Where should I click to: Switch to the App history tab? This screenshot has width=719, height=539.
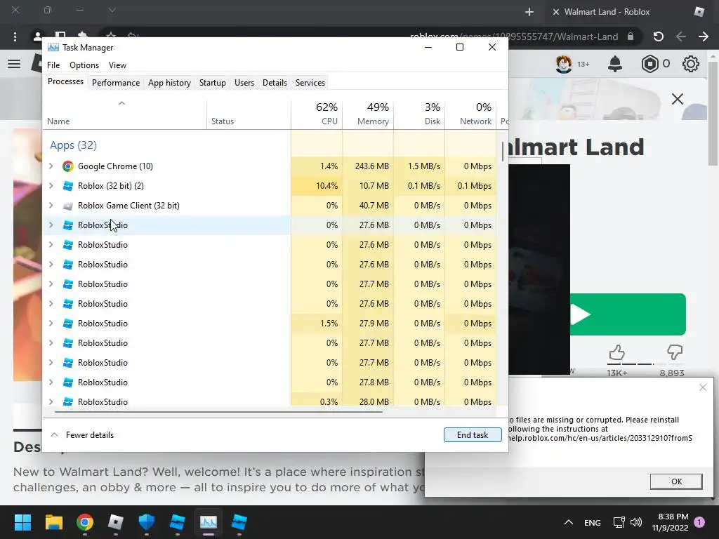point(169,83)
